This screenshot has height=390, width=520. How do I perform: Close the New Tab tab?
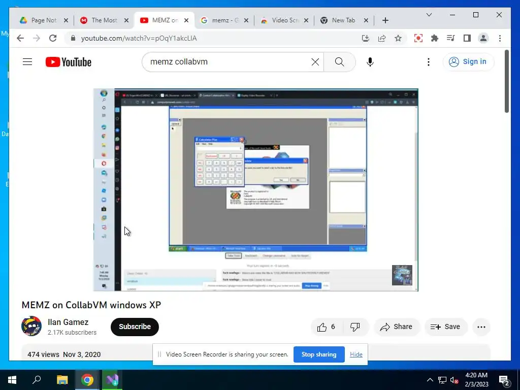366,20
